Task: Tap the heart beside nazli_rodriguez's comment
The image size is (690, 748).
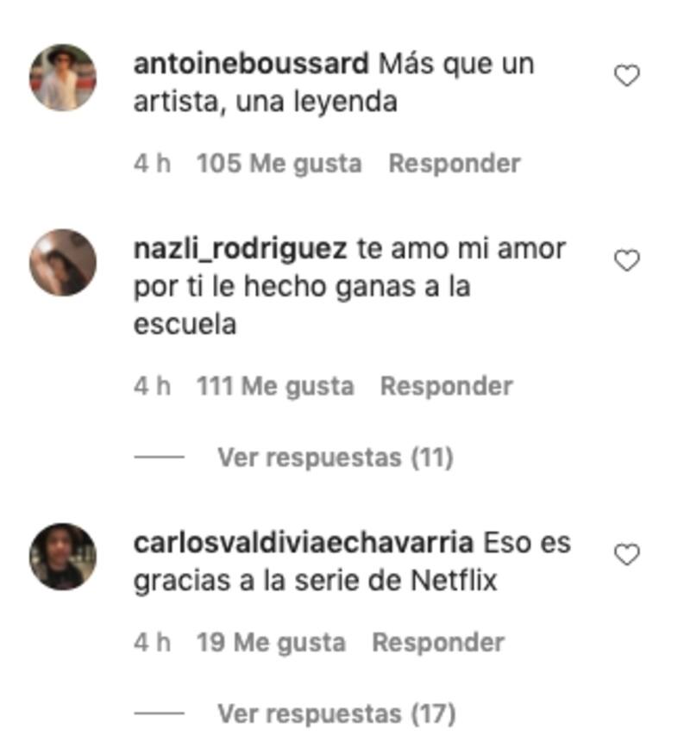Action: (626, 260)
